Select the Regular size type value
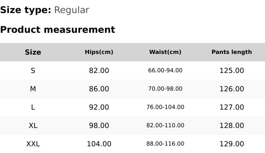Screen dimensions: 265x153 click(x=71, y=10)
